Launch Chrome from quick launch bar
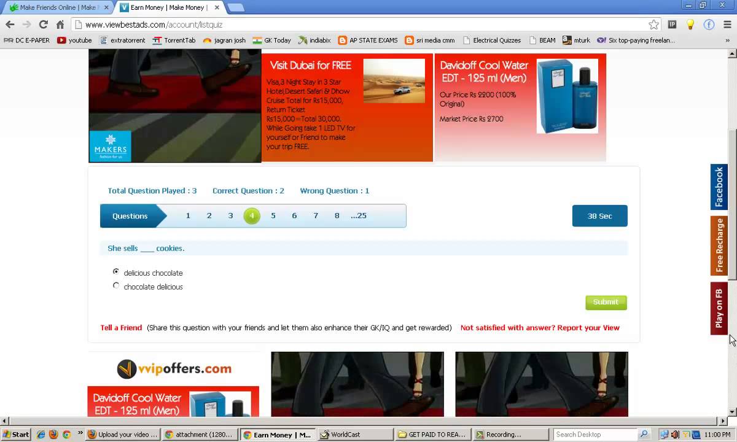This screenshot has width=737, height=442. pos(66,434)
